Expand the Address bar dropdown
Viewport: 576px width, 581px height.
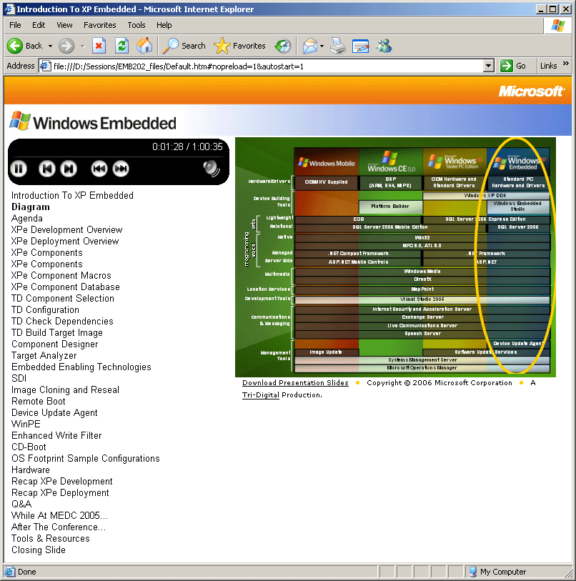pyautogui.click(x=489, y=66)
